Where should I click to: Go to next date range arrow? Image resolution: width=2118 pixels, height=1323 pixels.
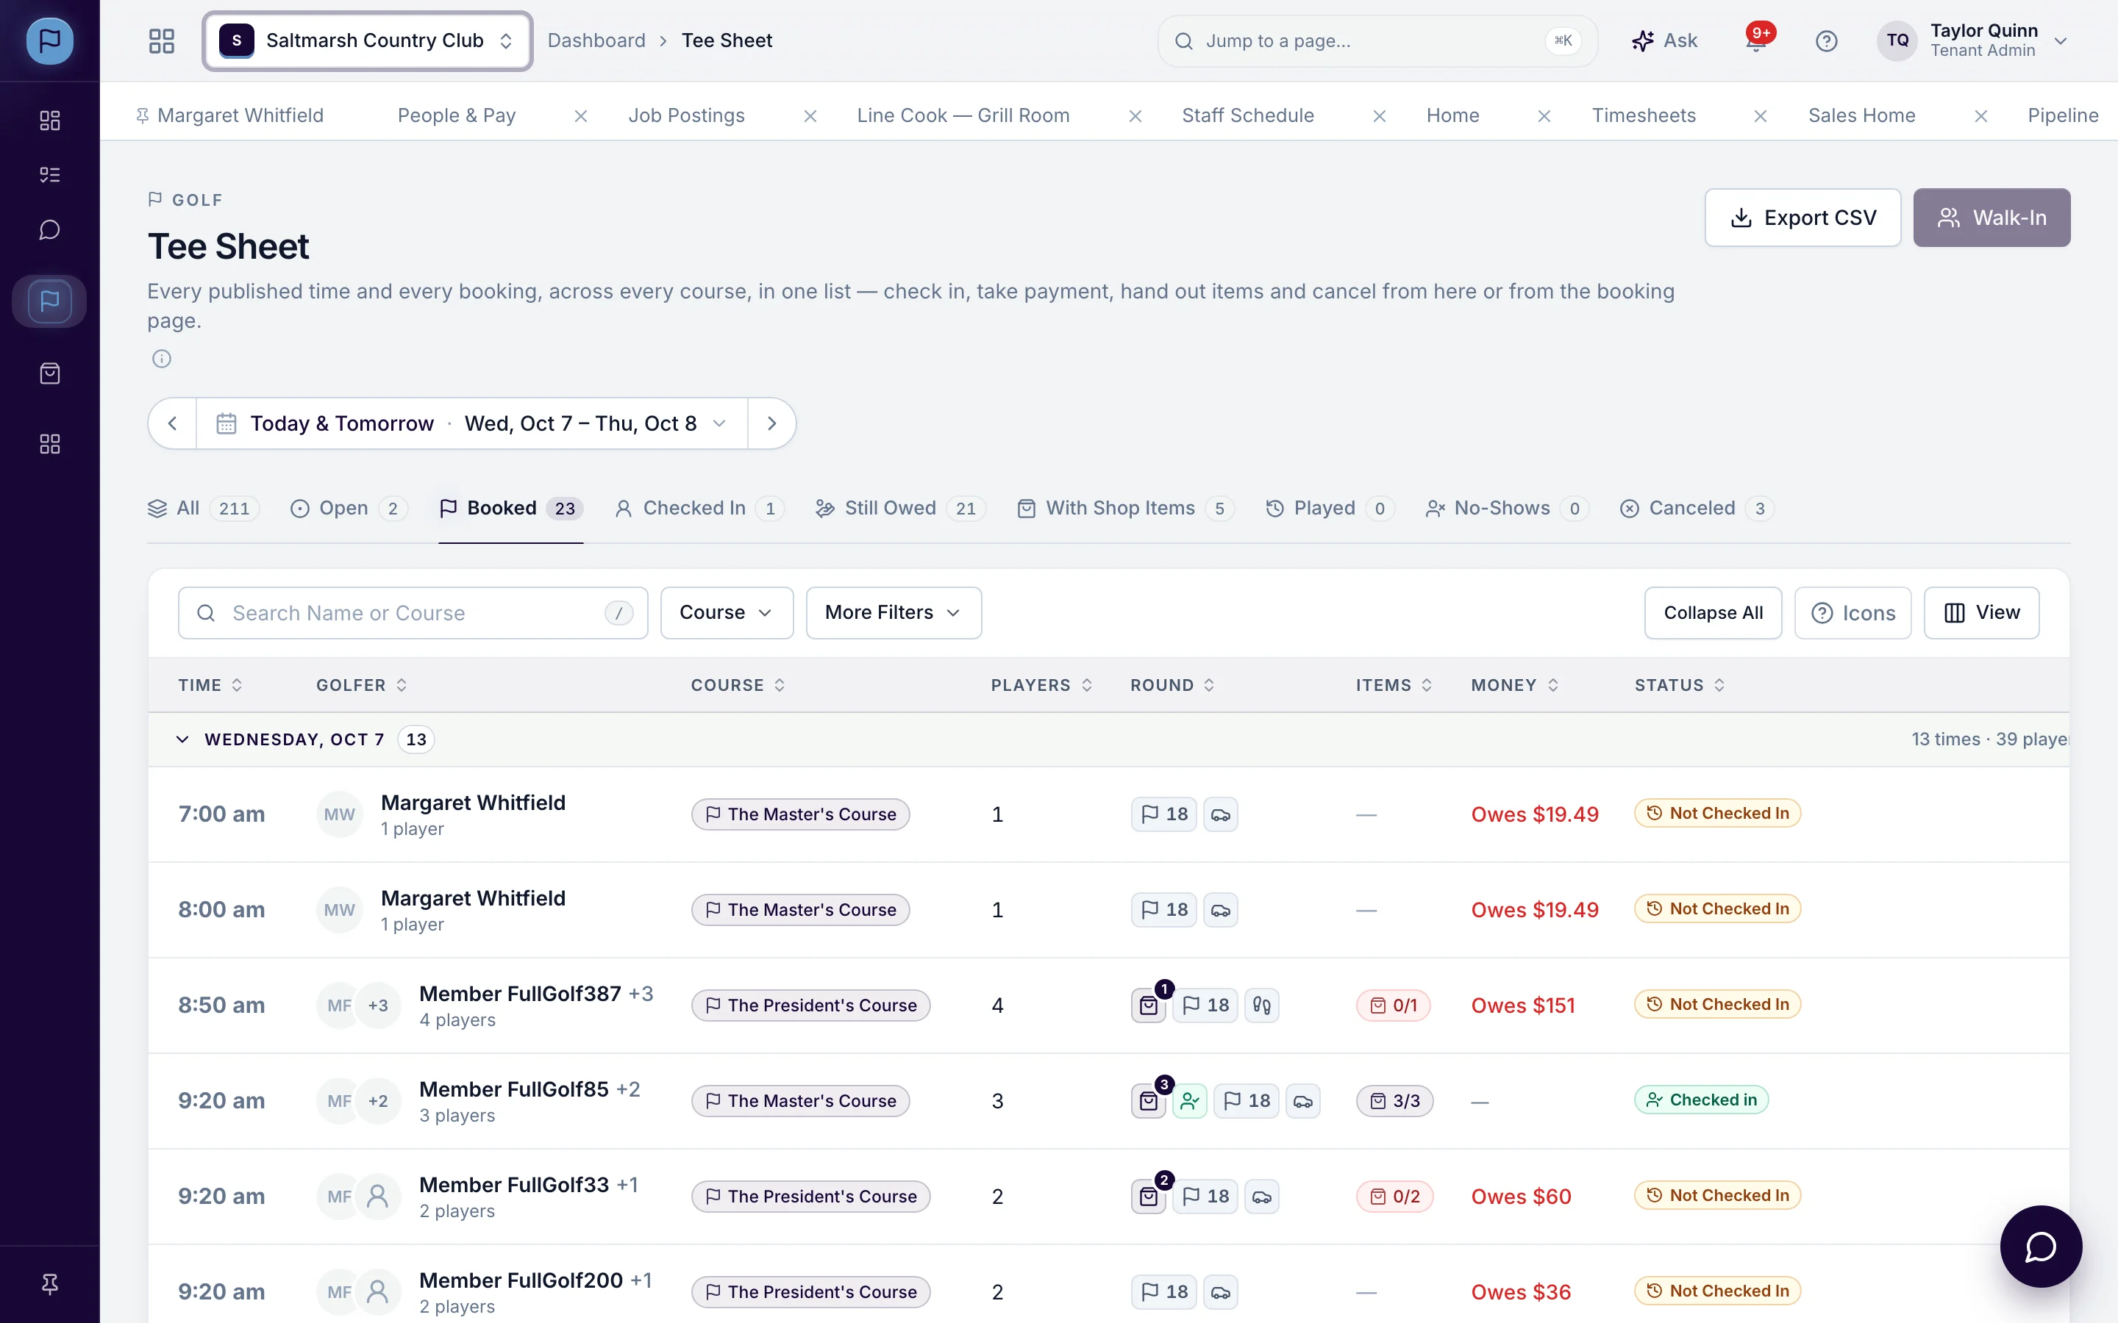[x=771, y=423]
